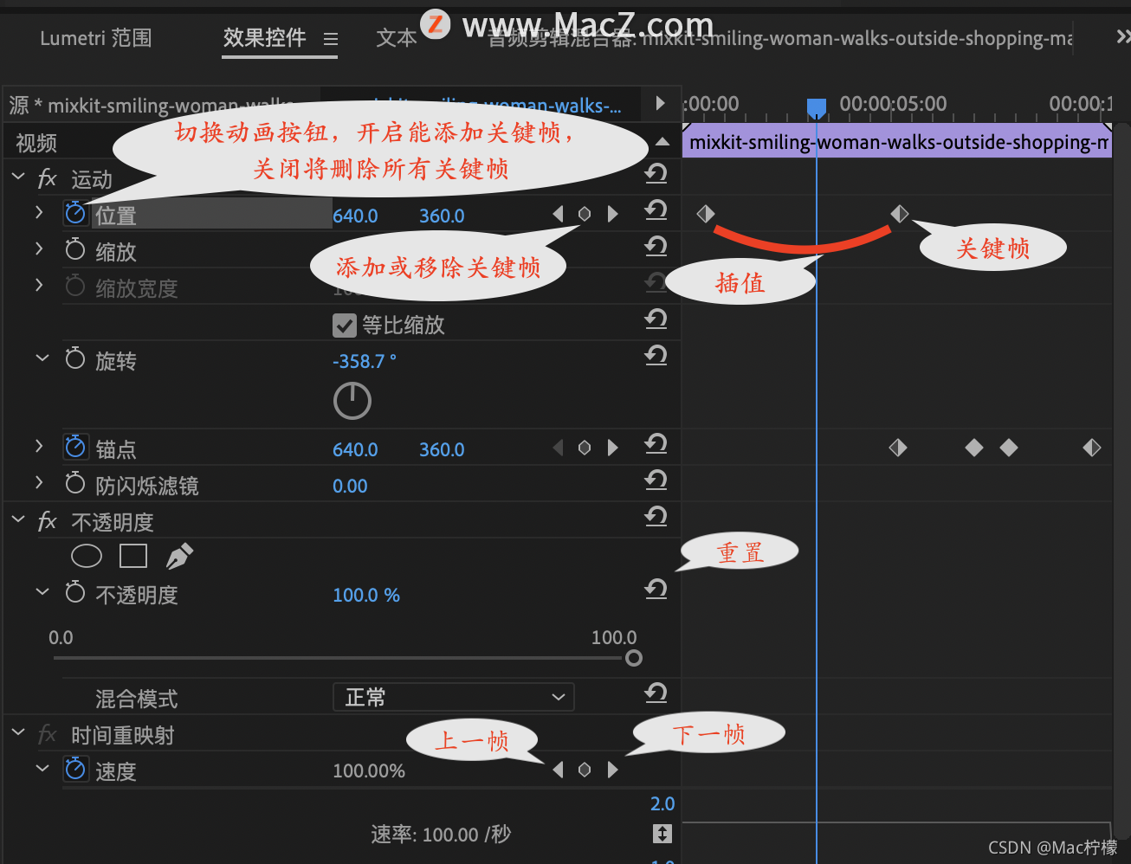
Task: Collapse the 旋转 property
Action: [x=42, y=358]
